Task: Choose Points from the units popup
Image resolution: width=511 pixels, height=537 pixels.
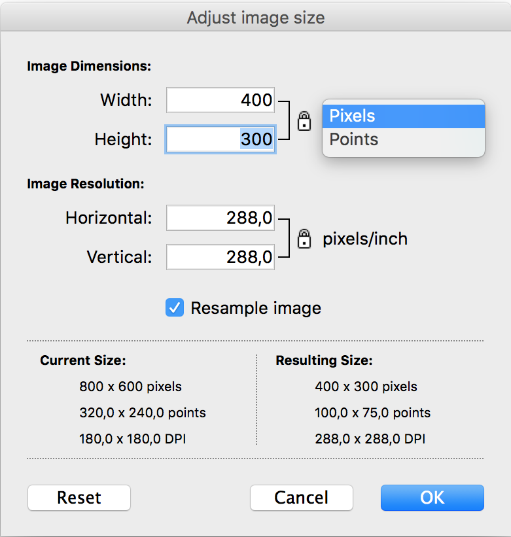Action: pyautogui.click(x=404, y=139)
